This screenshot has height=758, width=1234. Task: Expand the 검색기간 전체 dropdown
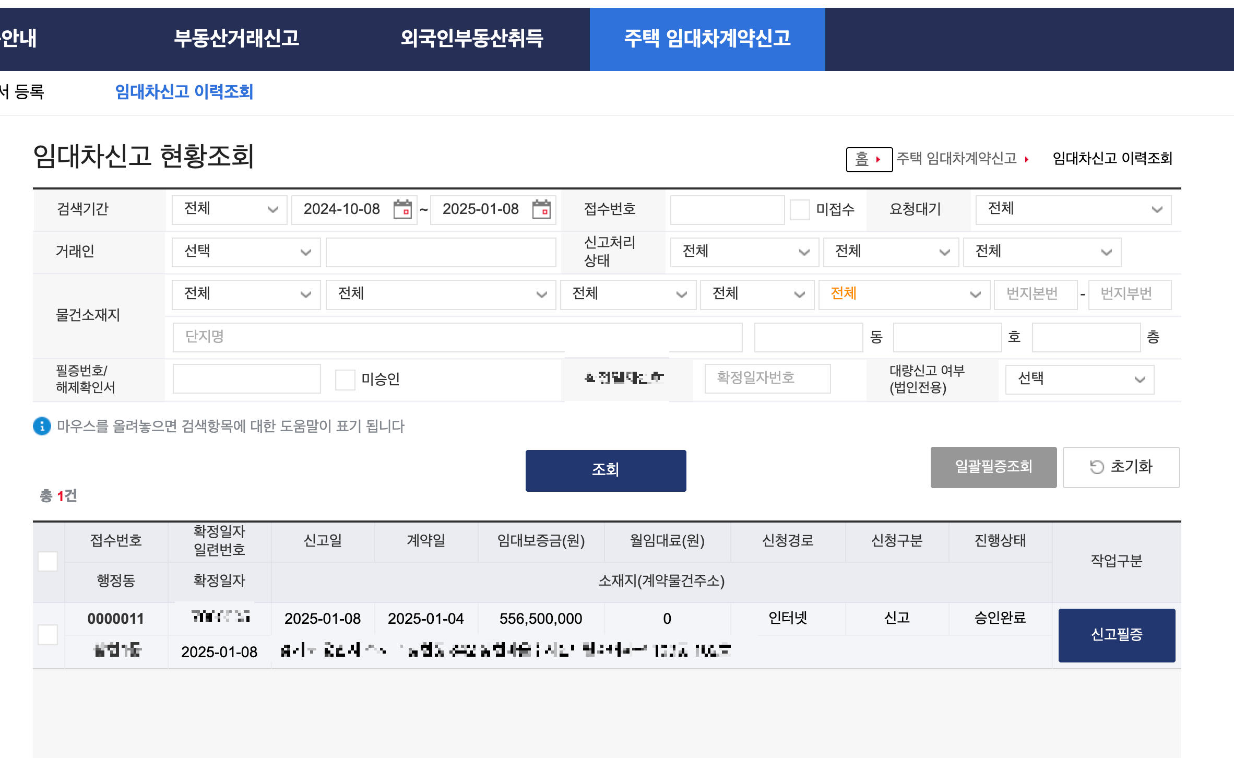click(x=230, y=209)
